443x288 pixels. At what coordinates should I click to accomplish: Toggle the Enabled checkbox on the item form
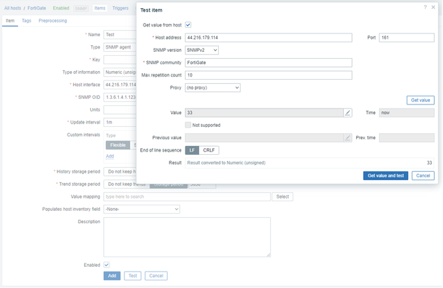tap(107, 265)
